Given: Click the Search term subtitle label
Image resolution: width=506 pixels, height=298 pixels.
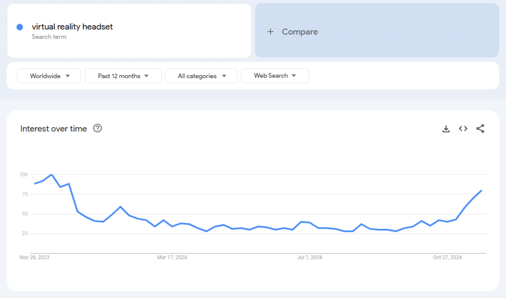Looking at the screenshot, I should pyautogui.click(x=49, y=37).
